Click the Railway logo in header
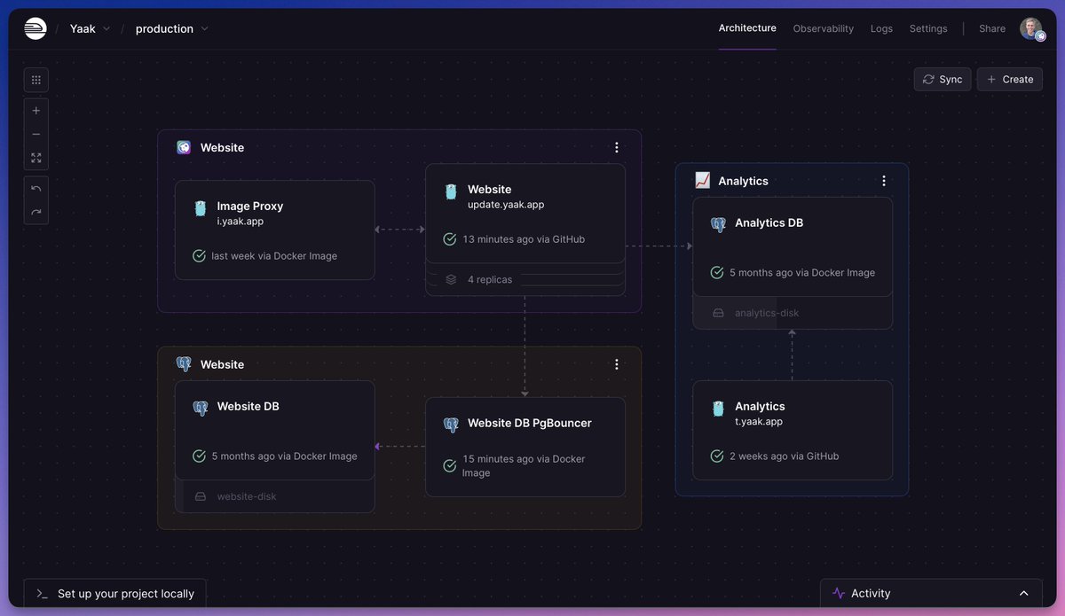 tap(35, 28)
